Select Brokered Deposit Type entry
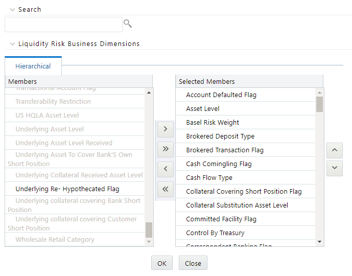Image resolution: width=352 pixels, height=276 pixels. pyautogui.click(x=246, y=136)
